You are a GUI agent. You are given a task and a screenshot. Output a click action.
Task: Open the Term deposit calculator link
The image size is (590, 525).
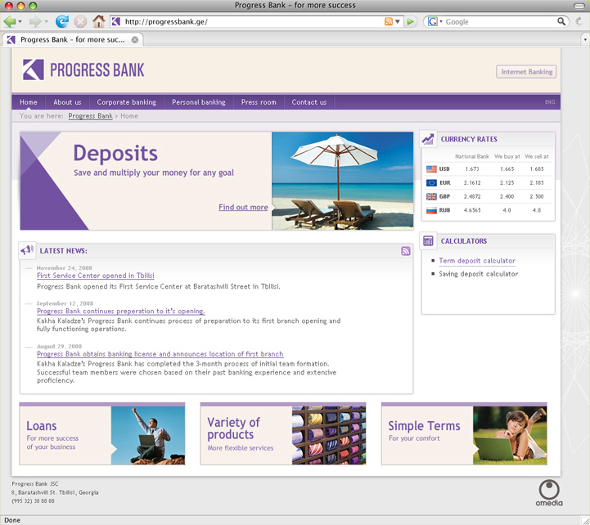point(477,261)
